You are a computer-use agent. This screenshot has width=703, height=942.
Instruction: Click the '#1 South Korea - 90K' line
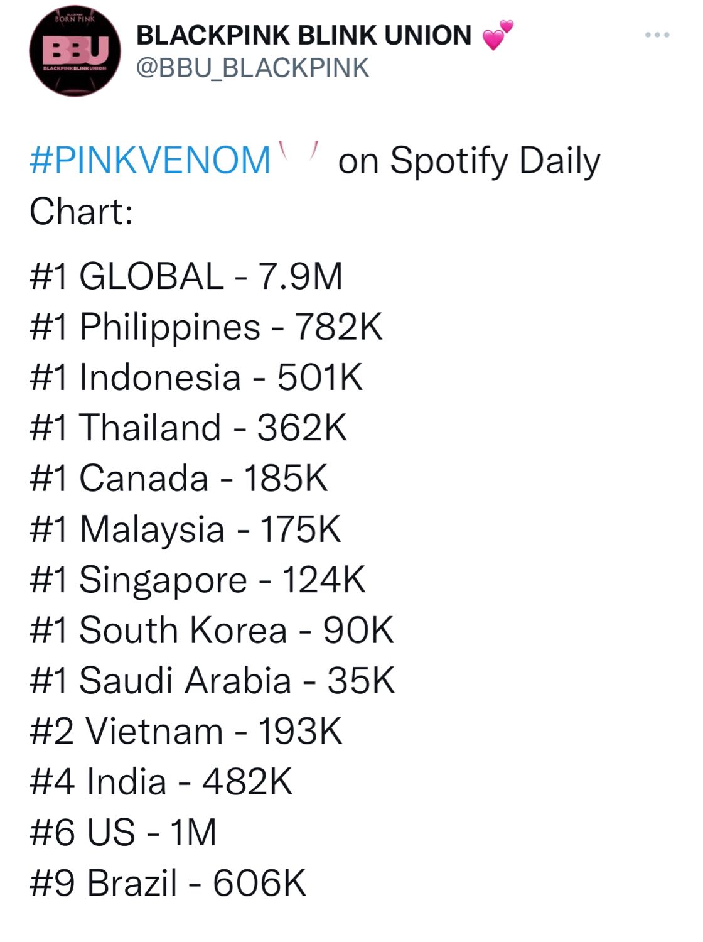[x=212, y=630]
